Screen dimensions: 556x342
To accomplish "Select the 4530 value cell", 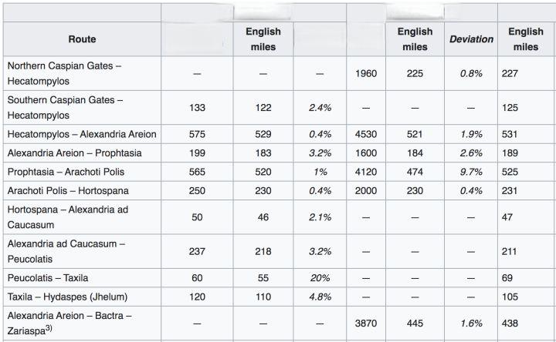I will click(366, 134).
